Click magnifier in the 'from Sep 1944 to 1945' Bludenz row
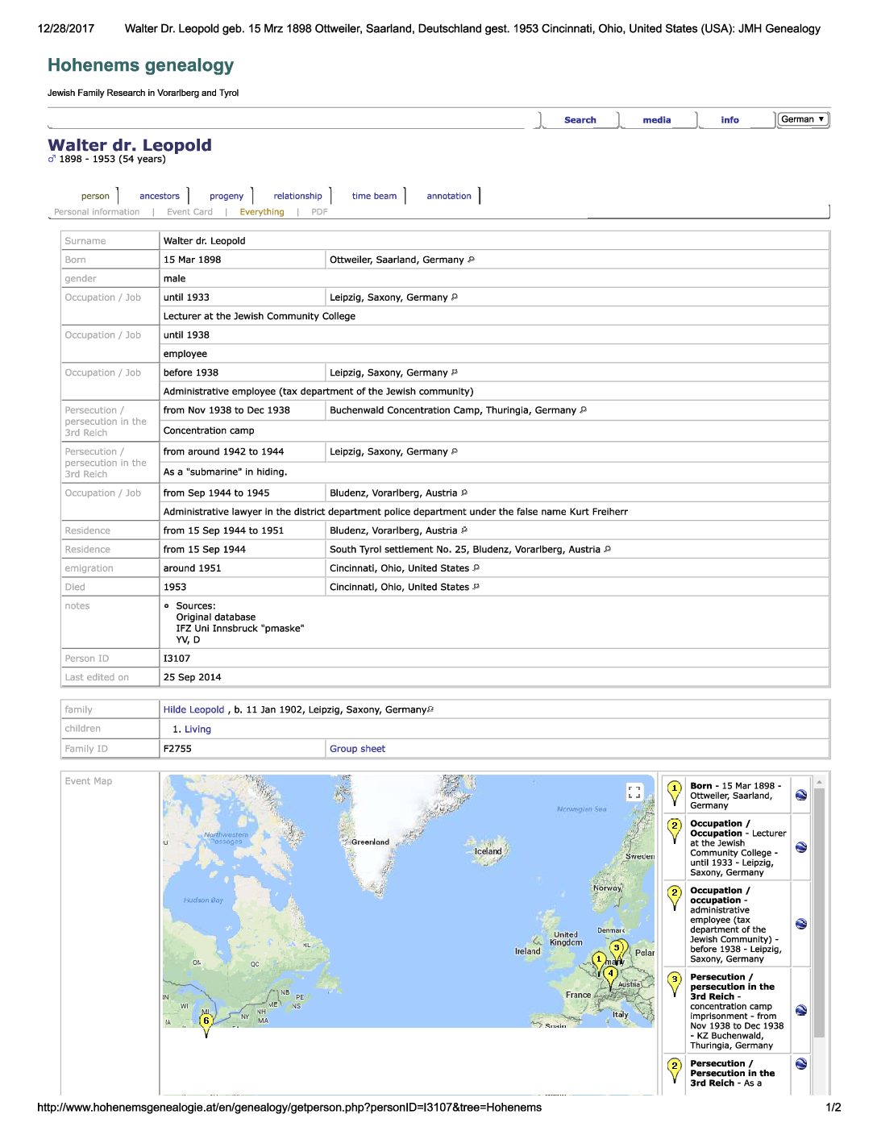Screen dimensions: 877x1135 [464, 493]
